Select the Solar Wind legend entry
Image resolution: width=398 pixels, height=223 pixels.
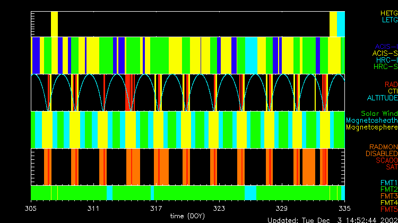click(379, 114)
